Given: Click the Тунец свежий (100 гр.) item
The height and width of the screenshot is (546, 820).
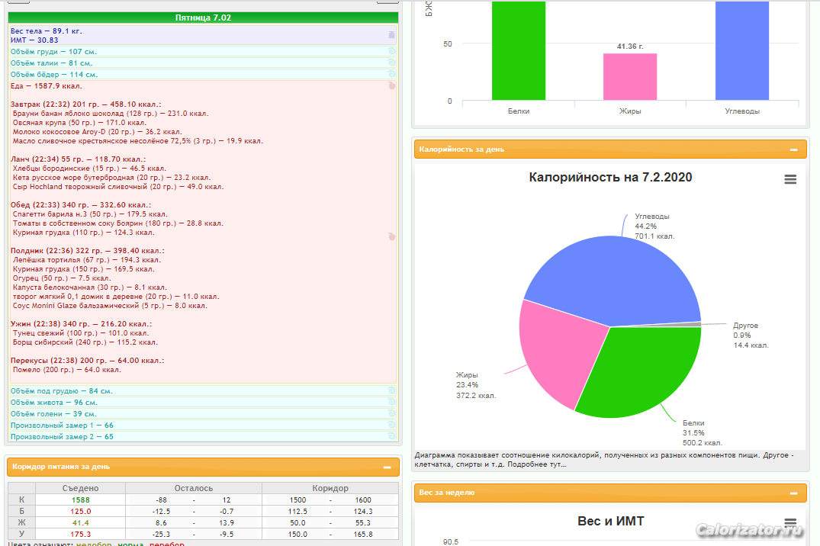Looking at the screenshot, I should click(81, 333).
